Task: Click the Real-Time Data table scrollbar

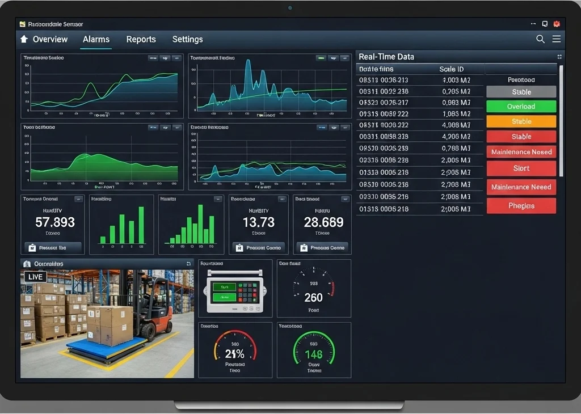Action: click(561, 119)
